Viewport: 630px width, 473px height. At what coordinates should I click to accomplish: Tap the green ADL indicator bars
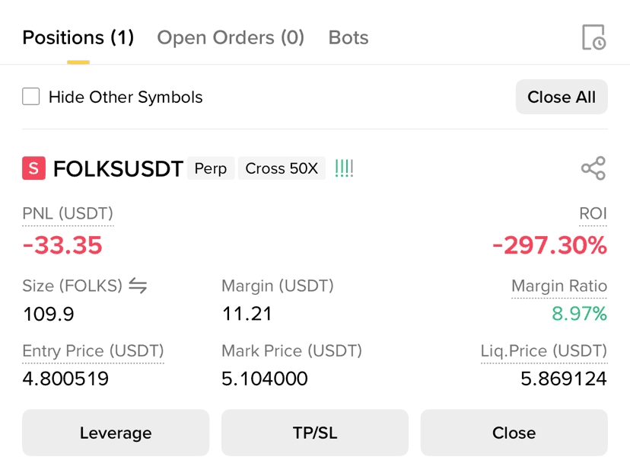(344, 168)
